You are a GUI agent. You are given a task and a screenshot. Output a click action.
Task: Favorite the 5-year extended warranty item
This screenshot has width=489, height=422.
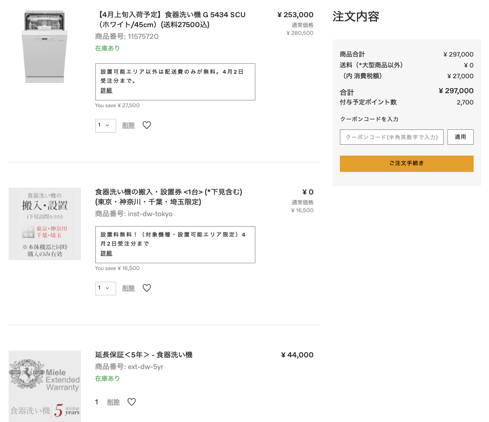pos(132,402)
